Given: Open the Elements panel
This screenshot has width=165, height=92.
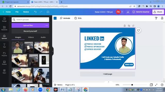Looking at the screenshot, I should click(x=4, y=28).
